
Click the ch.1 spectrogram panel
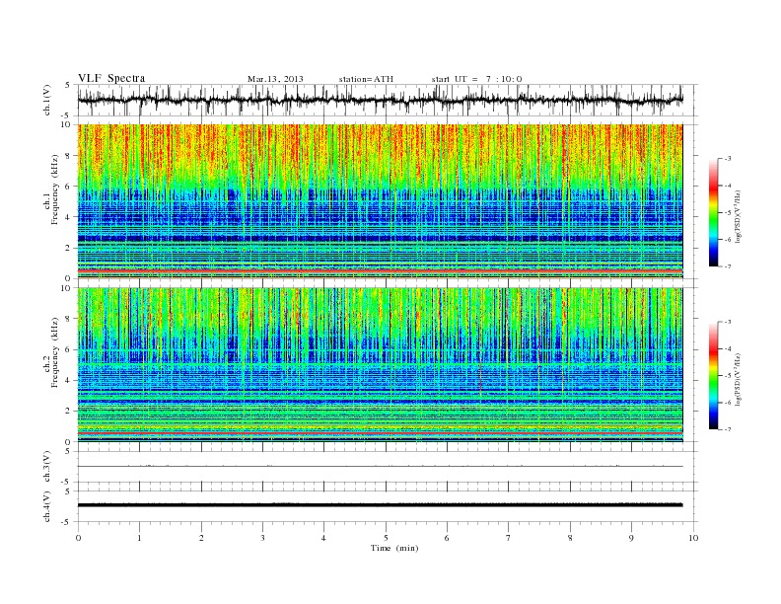click(x=380, y=201)
